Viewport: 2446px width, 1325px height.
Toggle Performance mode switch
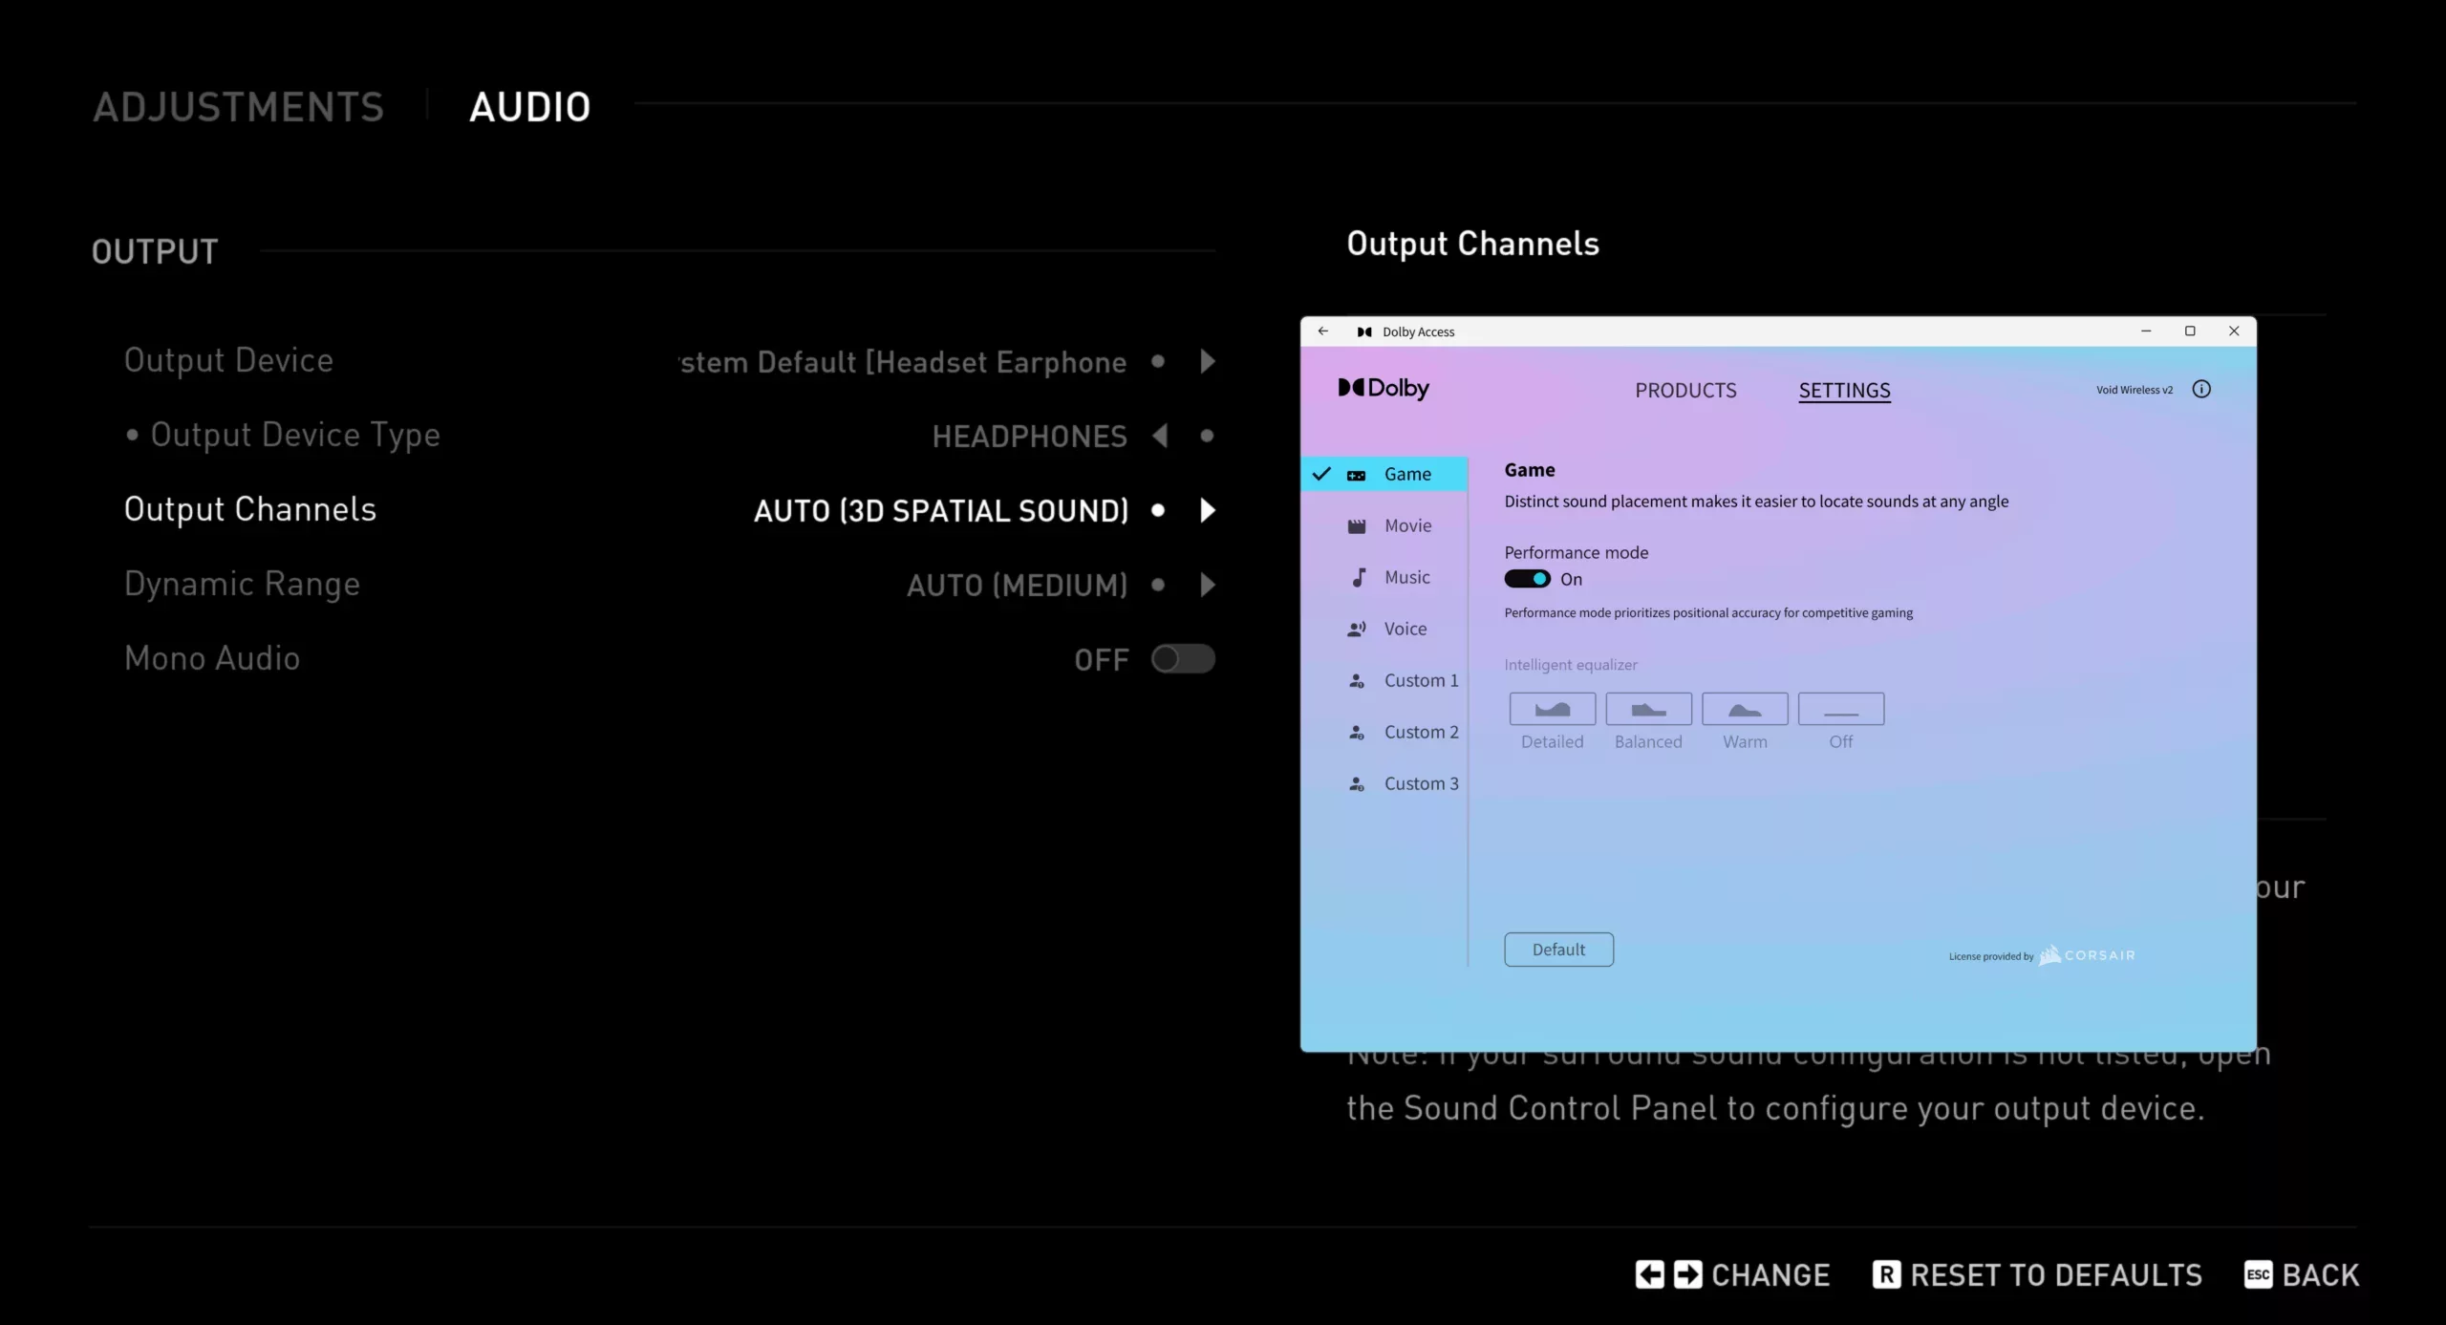[x=1527, y=579]
